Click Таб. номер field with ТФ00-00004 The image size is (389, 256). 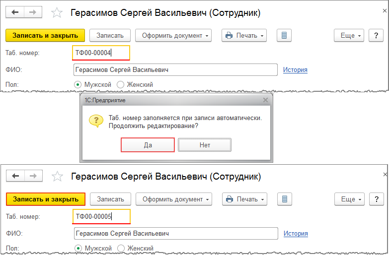tap(101, 53)
